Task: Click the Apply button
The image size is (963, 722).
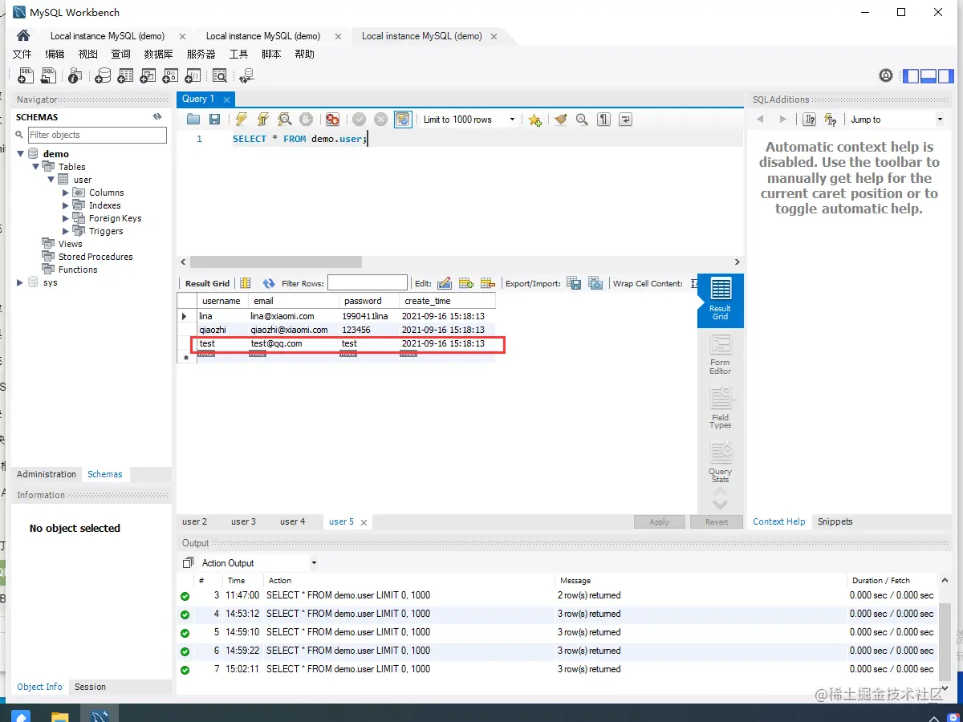Action: 660,522
